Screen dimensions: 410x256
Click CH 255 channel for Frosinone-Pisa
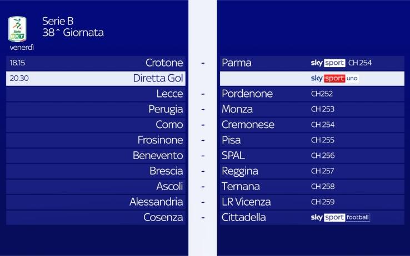(x=323, y=140)
